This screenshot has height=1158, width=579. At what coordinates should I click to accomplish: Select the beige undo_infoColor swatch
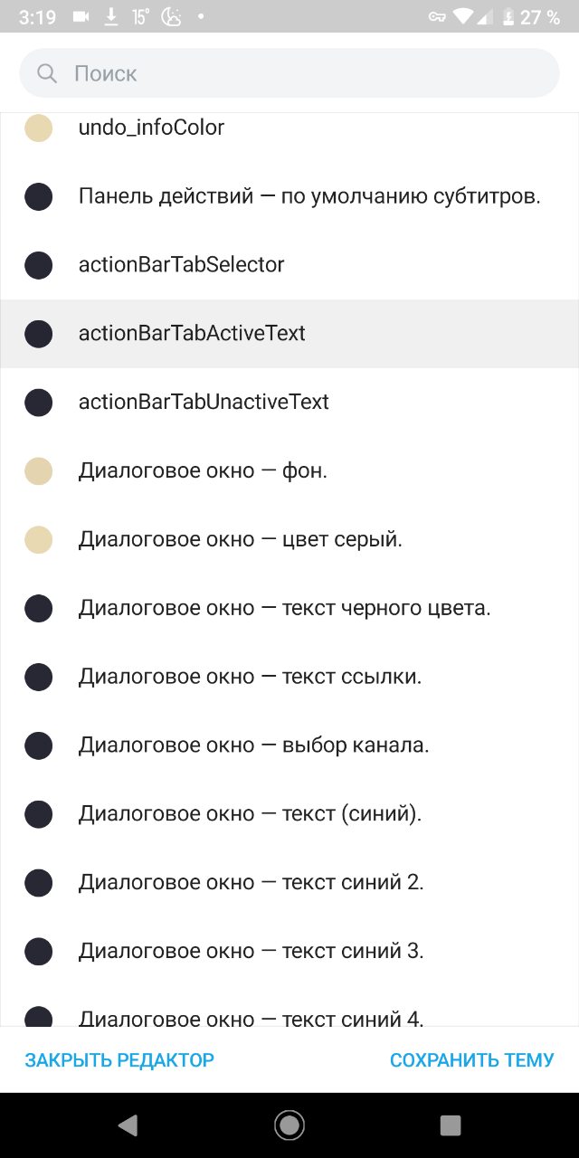38,128
